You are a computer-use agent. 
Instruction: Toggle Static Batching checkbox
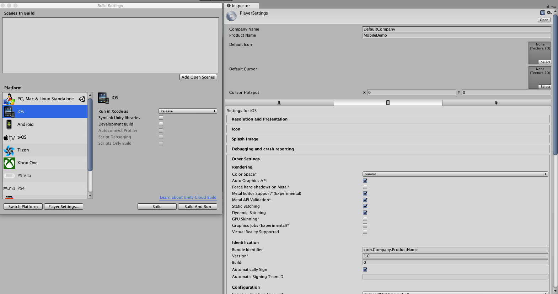pyautogui.click(x=365, y=206)
